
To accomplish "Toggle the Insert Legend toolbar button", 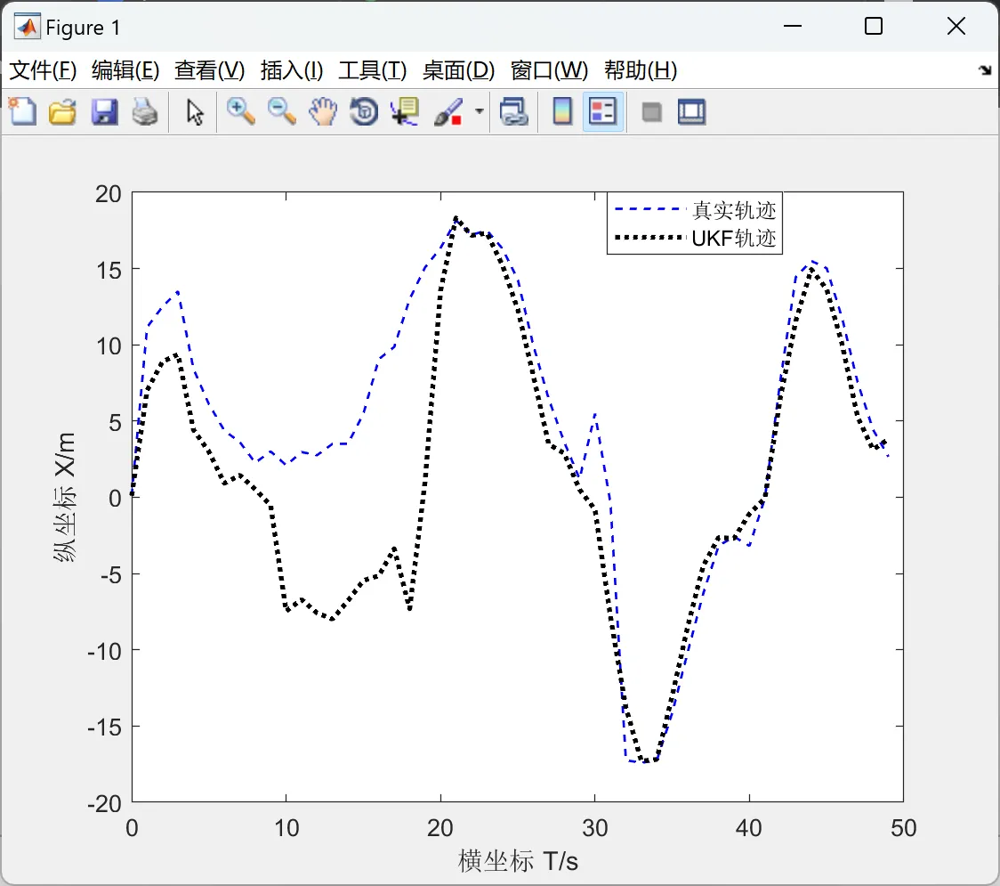I will pos(602,111).
